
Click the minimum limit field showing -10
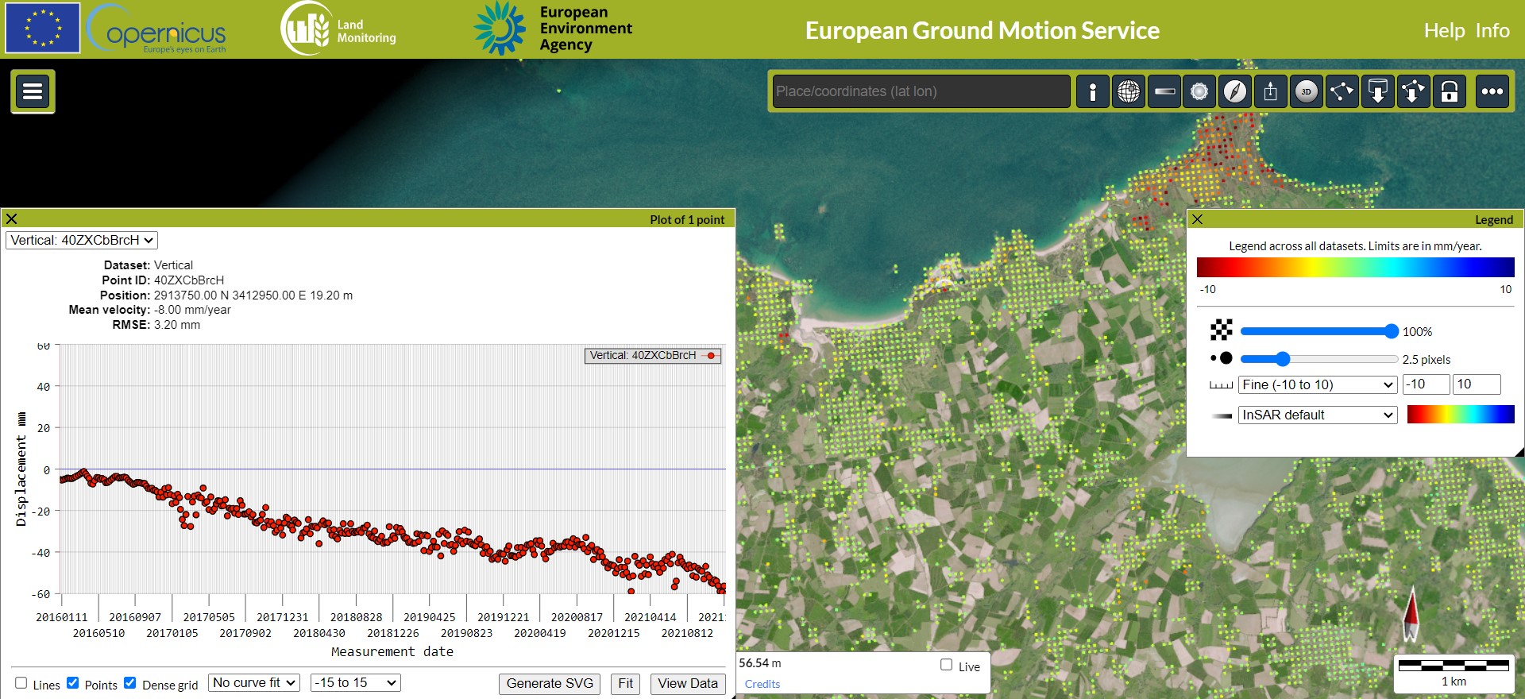click(1426, 384)
